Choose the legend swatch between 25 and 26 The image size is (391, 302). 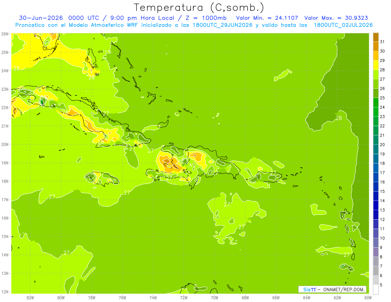pos(376,93)
